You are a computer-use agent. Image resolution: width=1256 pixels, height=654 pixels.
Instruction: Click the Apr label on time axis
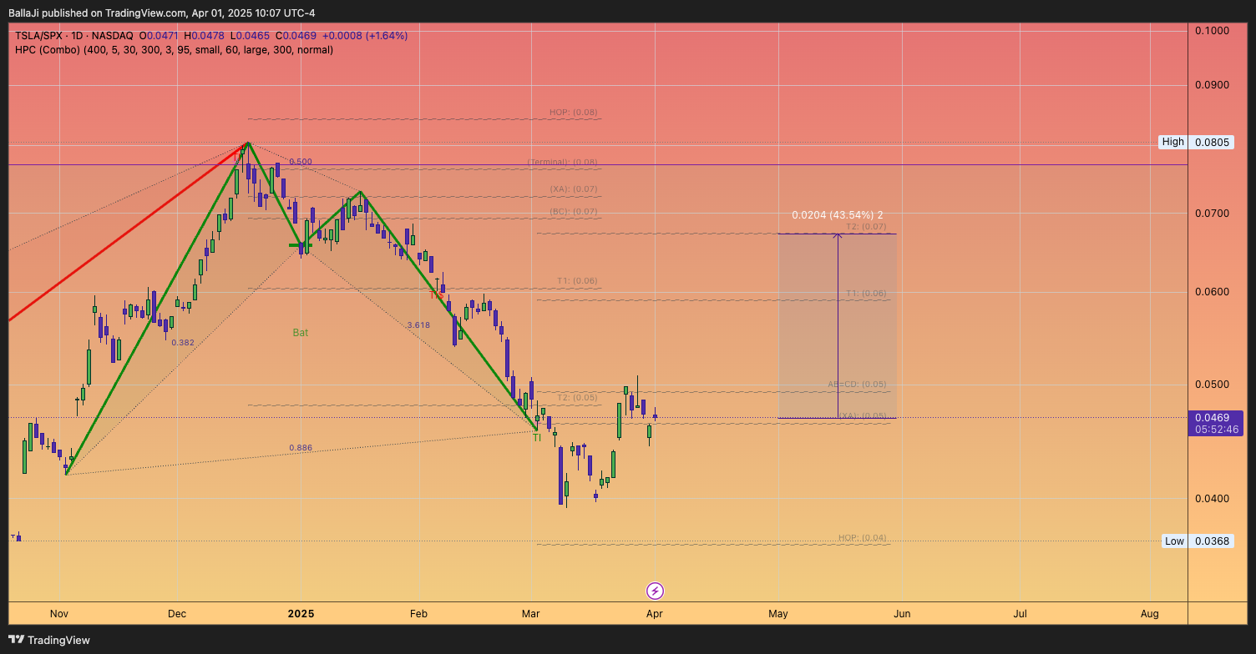point(654,614)
